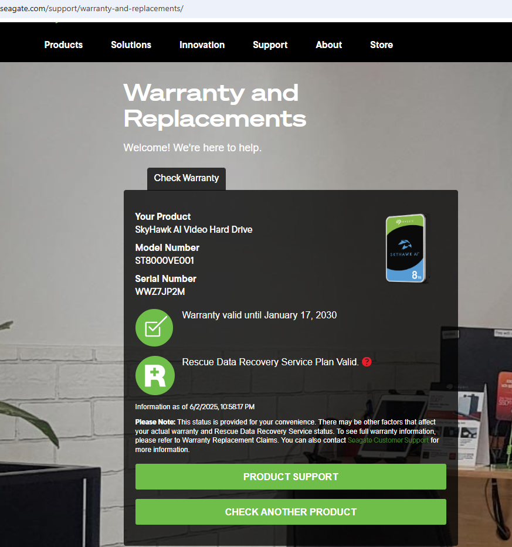Open the Support menu
512x547 pixels.
click(270, 45)
